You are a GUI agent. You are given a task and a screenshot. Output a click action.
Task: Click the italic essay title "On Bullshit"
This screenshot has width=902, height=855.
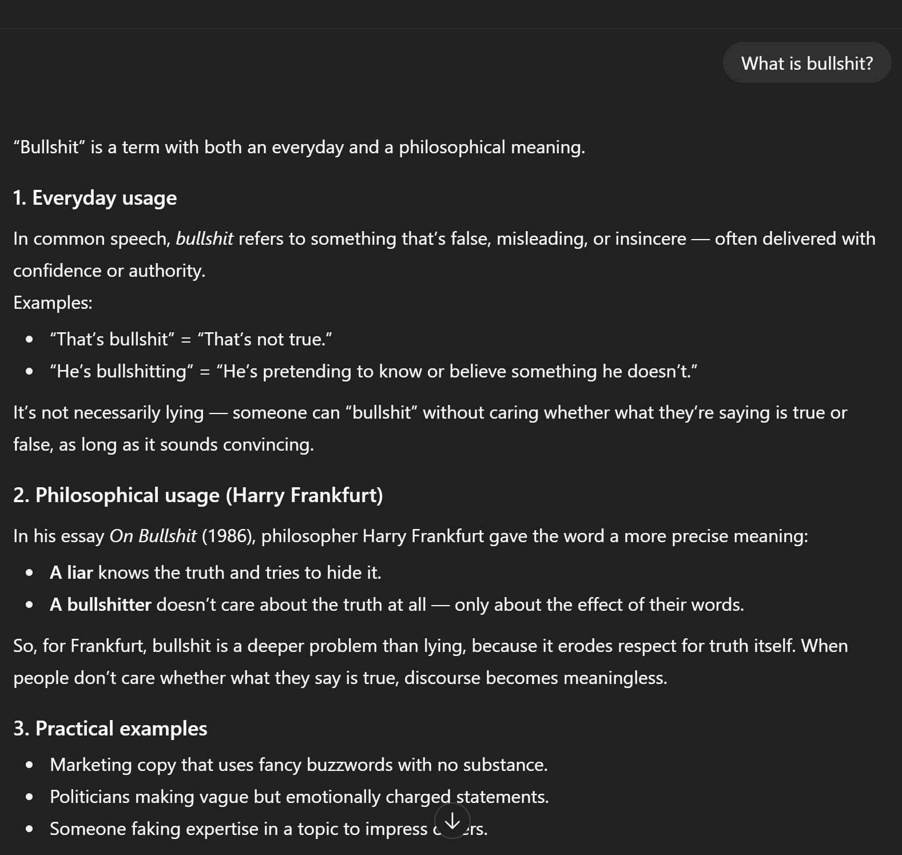[x=153, y=536]
